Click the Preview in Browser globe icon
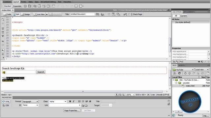The width and height of the screenshot is (211, 118). tap(103, 14)
